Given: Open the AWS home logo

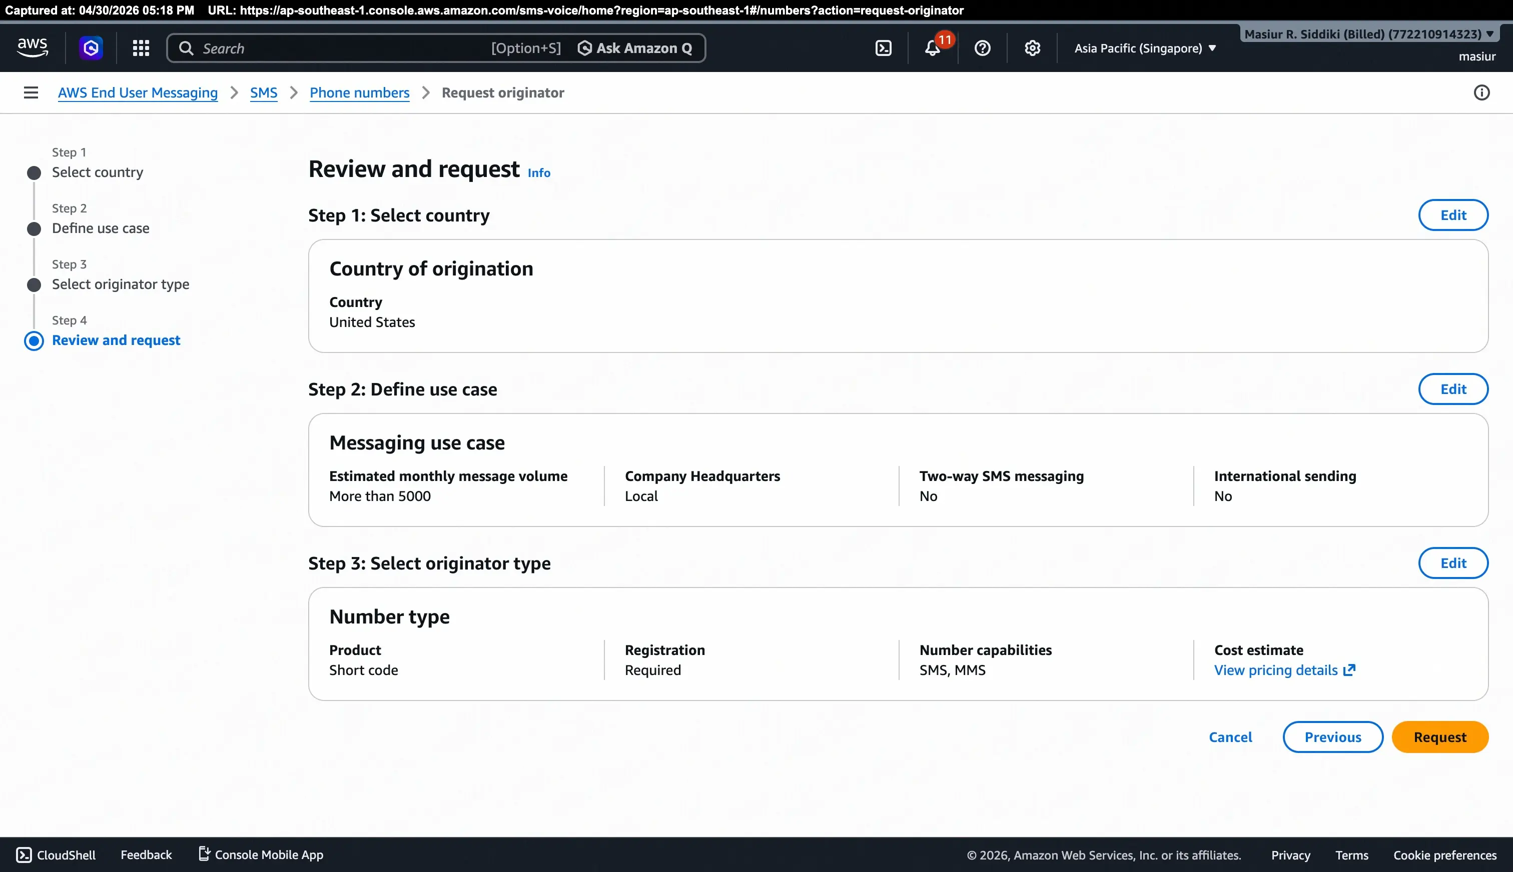Looking at the screenshot, I should [33, 48].
